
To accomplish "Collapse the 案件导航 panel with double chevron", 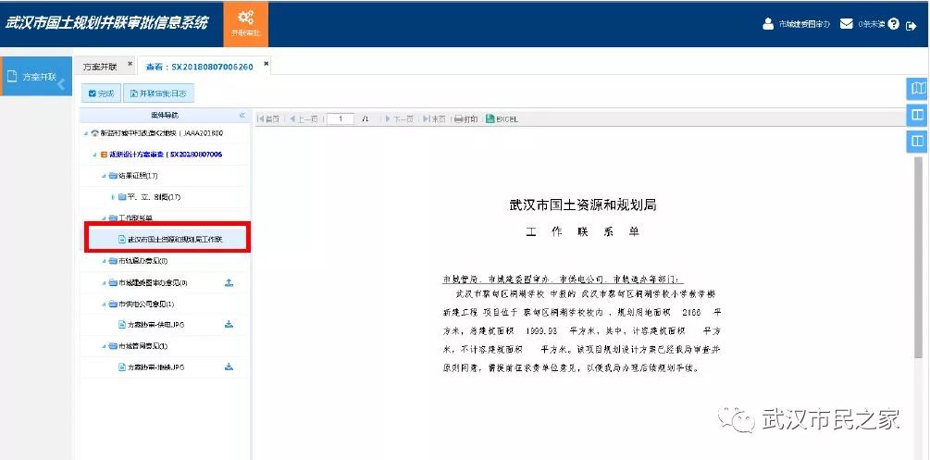I will point(242,115).
